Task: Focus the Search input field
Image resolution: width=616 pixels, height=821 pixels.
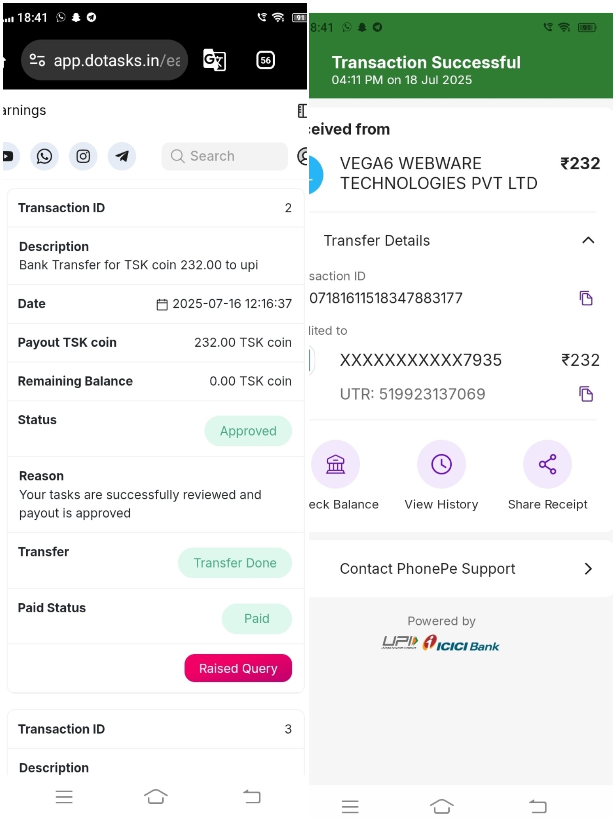Action: click(225, 156)
